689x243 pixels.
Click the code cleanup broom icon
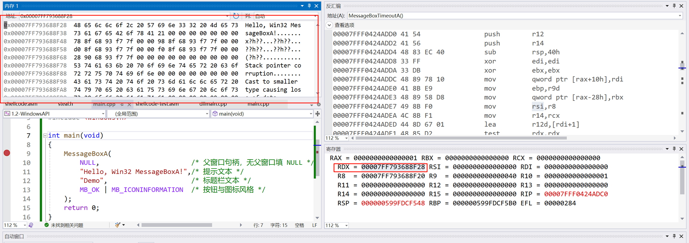tap(118, 225)
